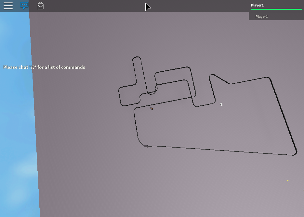Click Player1 name in top bar
This screenshot has height=217, width=304.
click(x=257, y=5)
